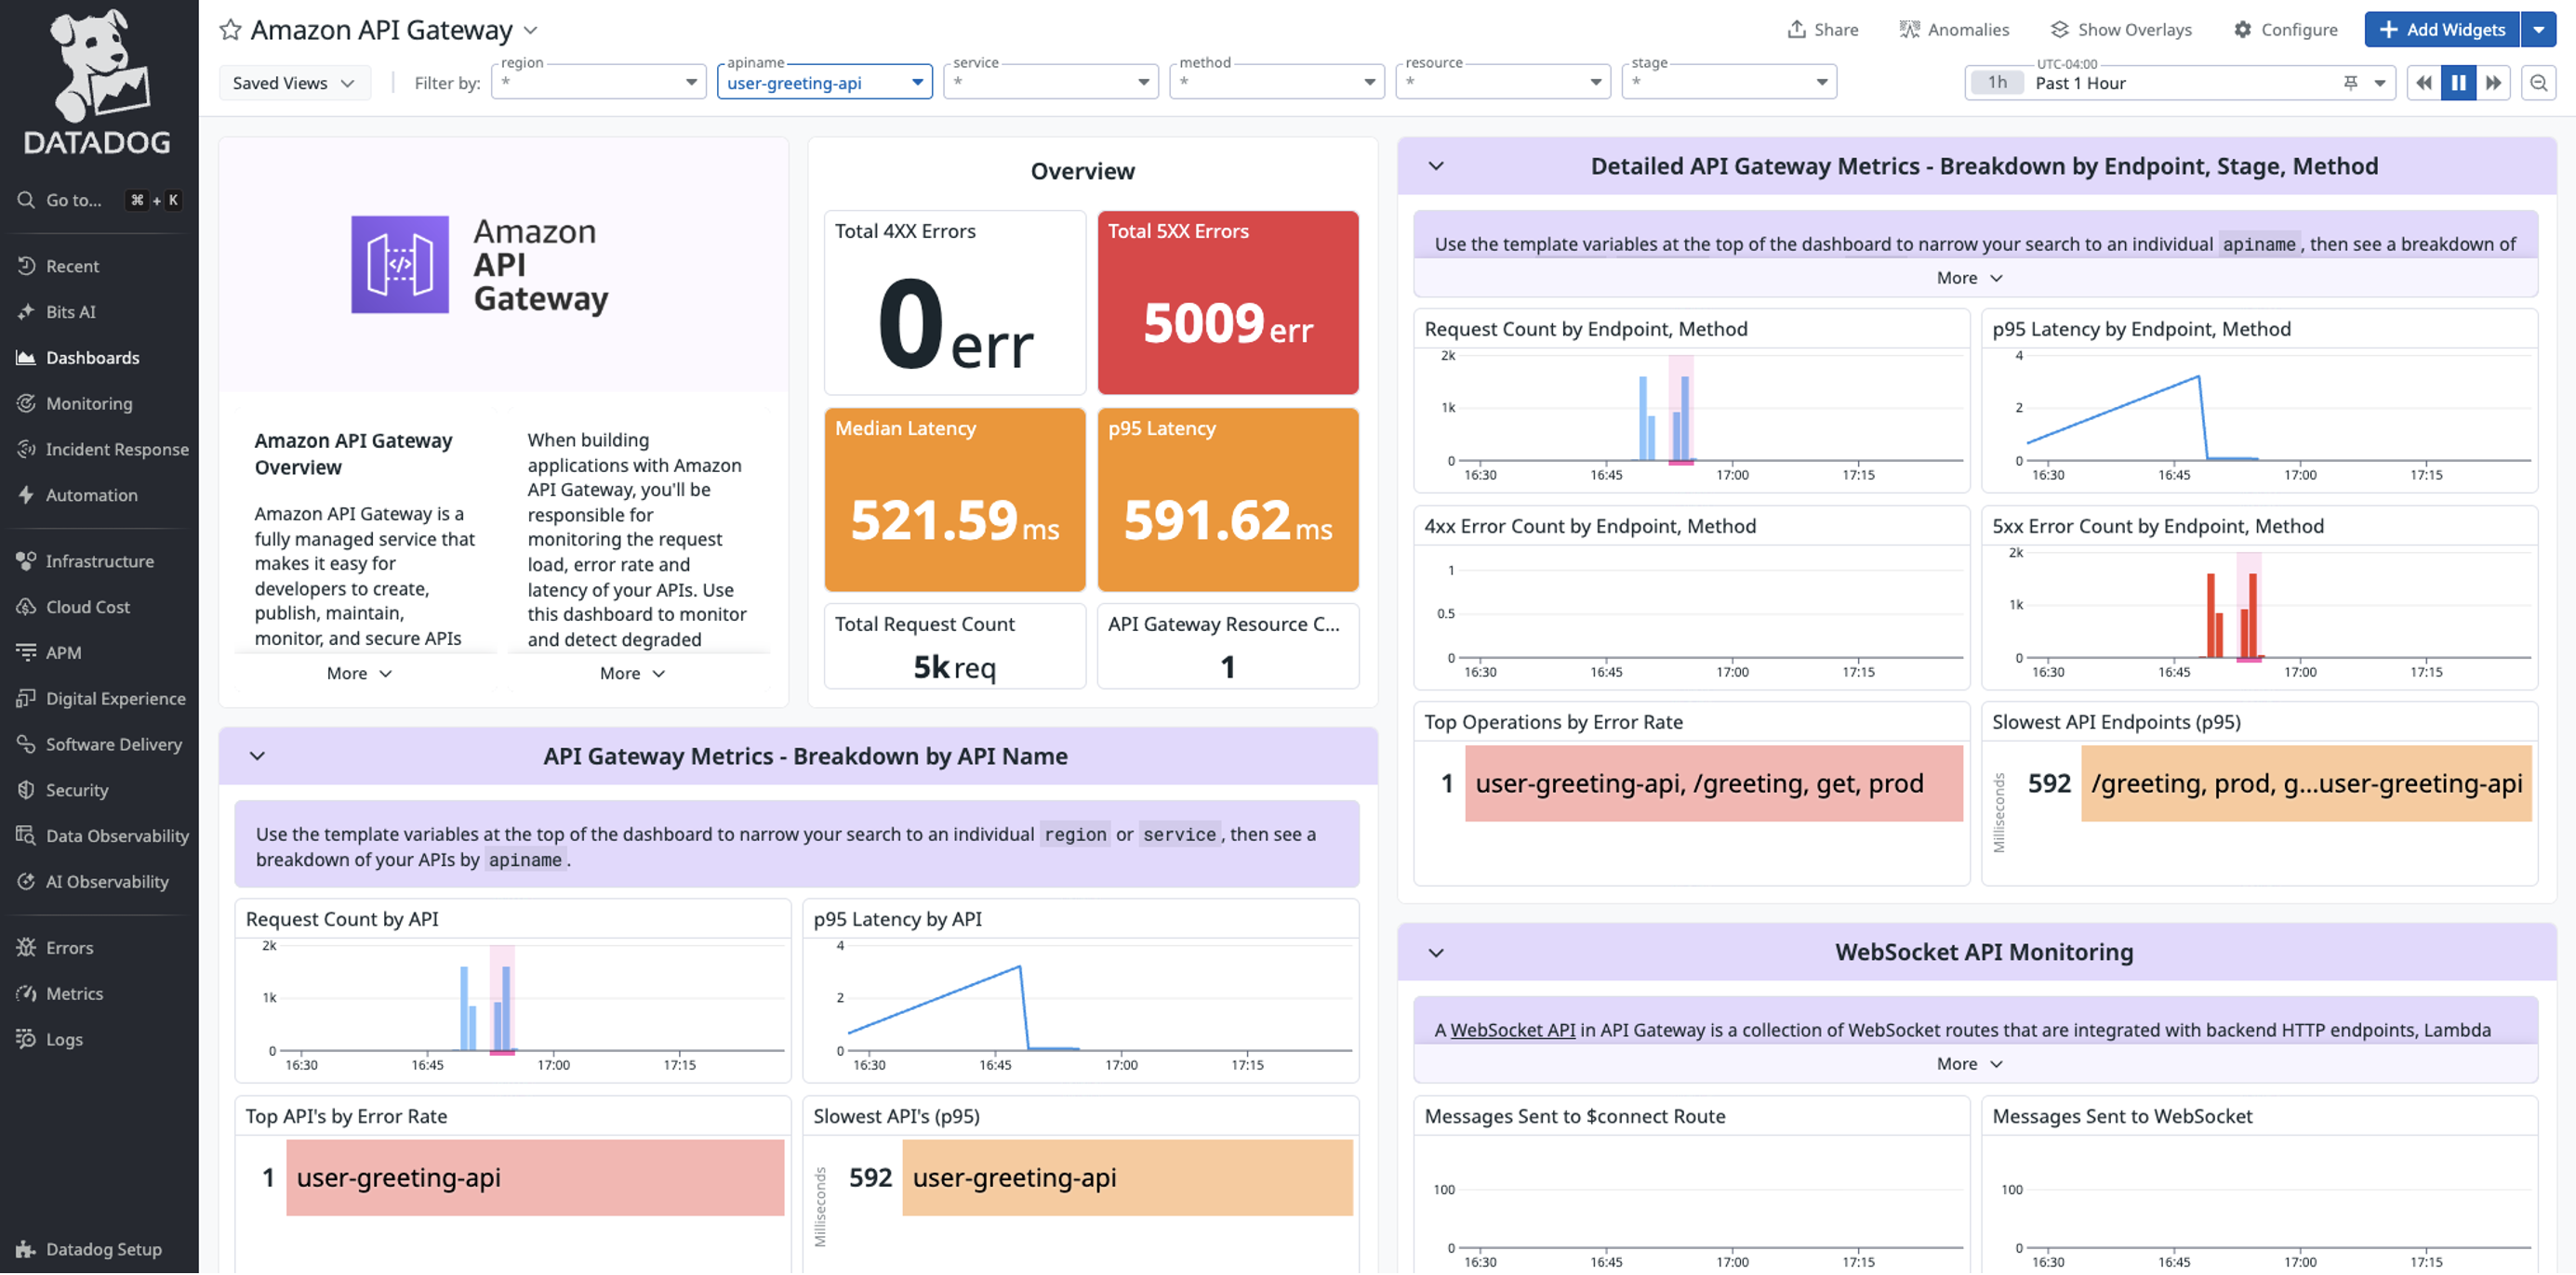Star the Amazon API Gateway dashboard

(230, 30)
